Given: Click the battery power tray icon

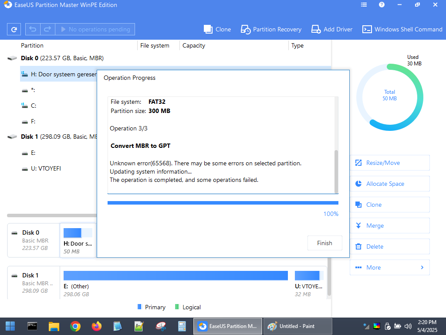Looking at the screenshot, I should (x=397, y=326).
